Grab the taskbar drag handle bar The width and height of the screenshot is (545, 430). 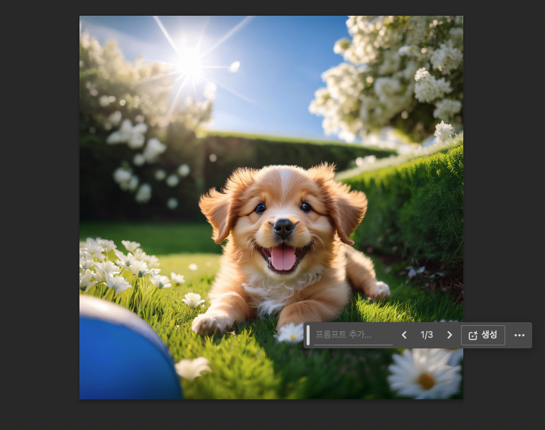coord(308,335)
